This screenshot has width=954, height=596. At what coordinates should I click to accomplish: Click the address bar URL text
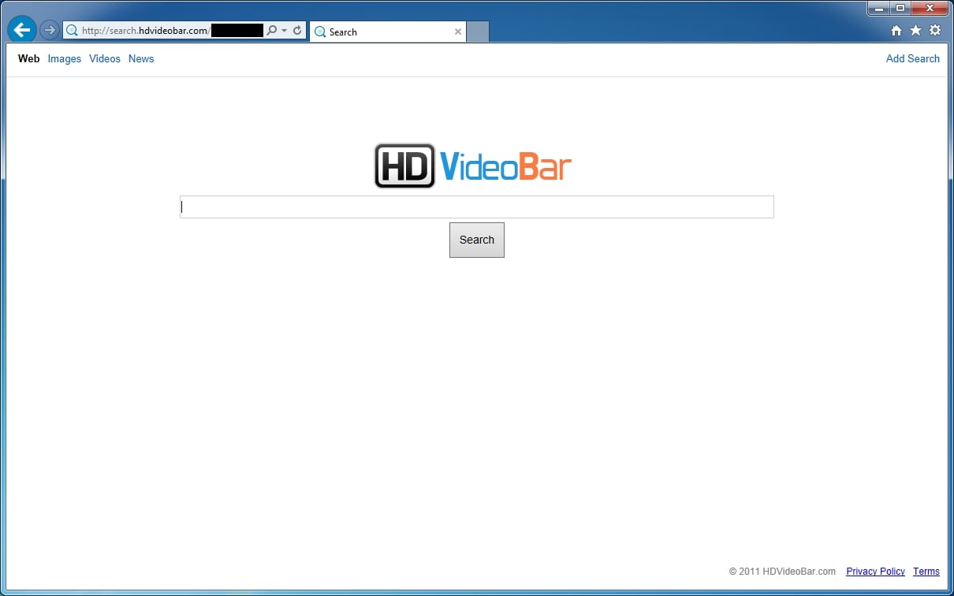click(146, 31)
